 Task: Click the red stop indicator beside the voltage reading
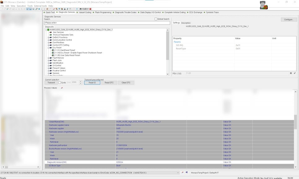click(90, 9)
